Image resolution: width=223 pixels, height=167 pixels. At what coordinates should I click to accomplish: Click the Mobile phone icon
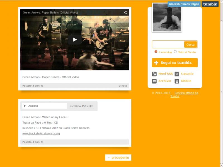tap(177, 81)
